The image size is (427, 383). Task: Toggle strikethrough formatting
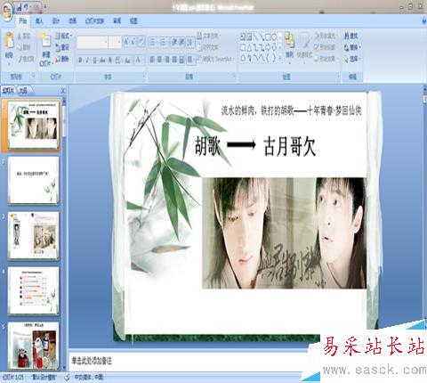[x=102, y=61]
